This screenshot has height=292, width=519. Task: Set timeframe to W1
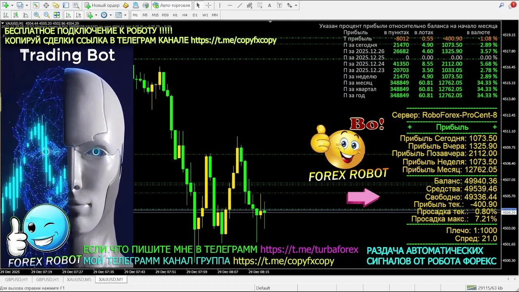pos(205,15)
